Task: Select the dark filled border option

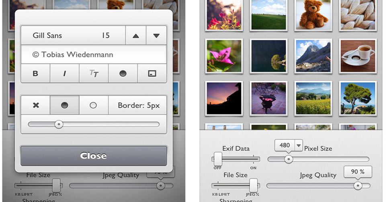Action: tap(64, 105)
